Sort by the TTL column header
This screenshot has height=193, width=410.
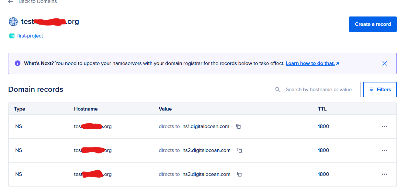pyautogui.click(x=322, y=109)
